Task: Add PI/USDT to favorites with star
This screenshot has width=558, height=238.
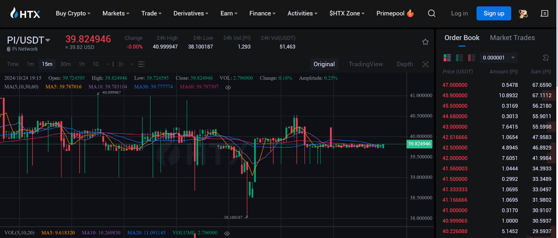Action: pos(425,42)
